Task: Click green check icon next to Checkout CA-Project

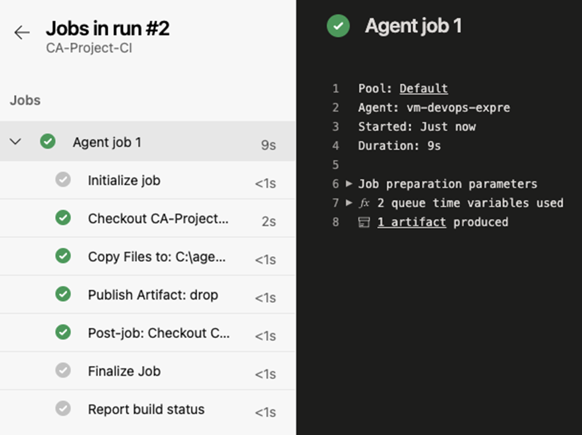Action: (63, 217)
